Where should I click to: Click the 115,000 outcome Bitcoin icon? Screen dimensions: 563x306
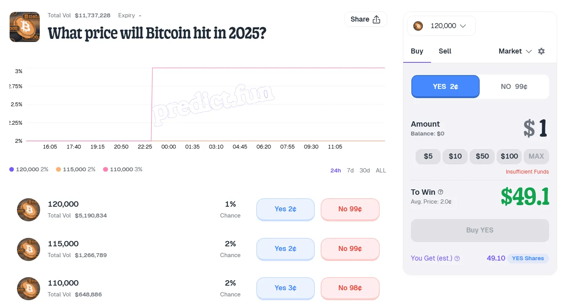[29, 249]
